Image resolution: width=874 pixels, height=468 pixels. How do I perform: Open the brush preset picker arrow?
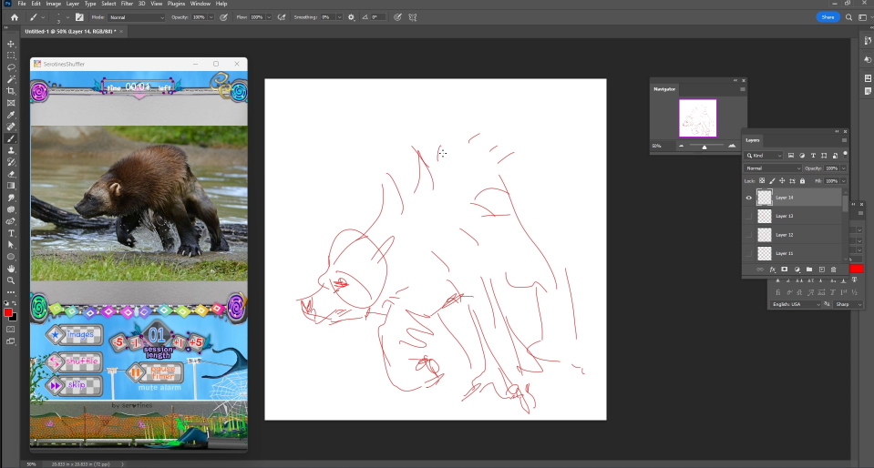click(68, 17)
